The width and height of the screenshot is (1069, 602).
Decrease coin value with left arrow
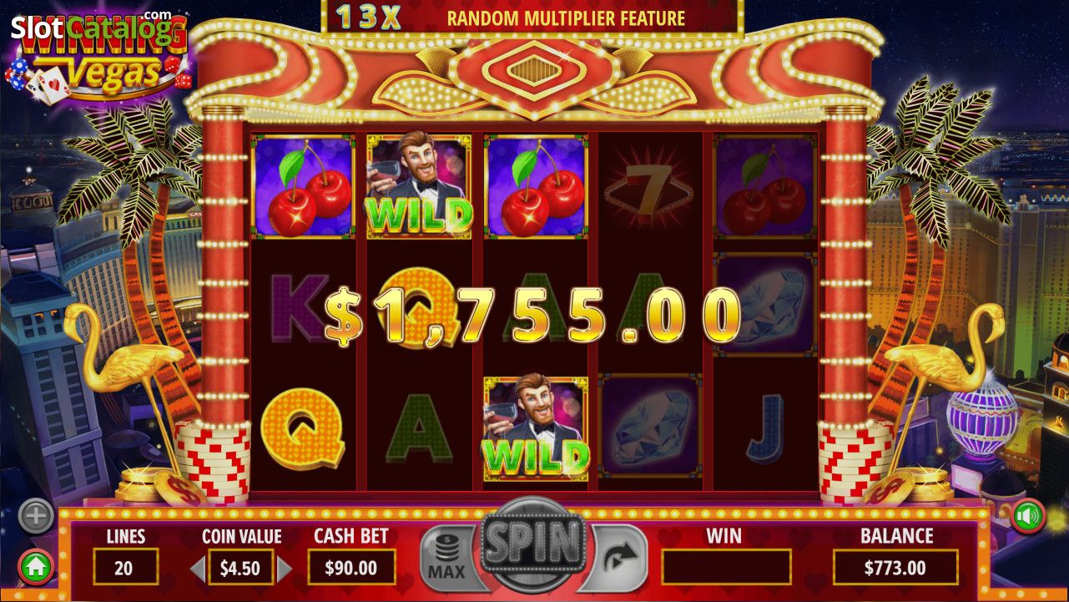pos(198,569)
